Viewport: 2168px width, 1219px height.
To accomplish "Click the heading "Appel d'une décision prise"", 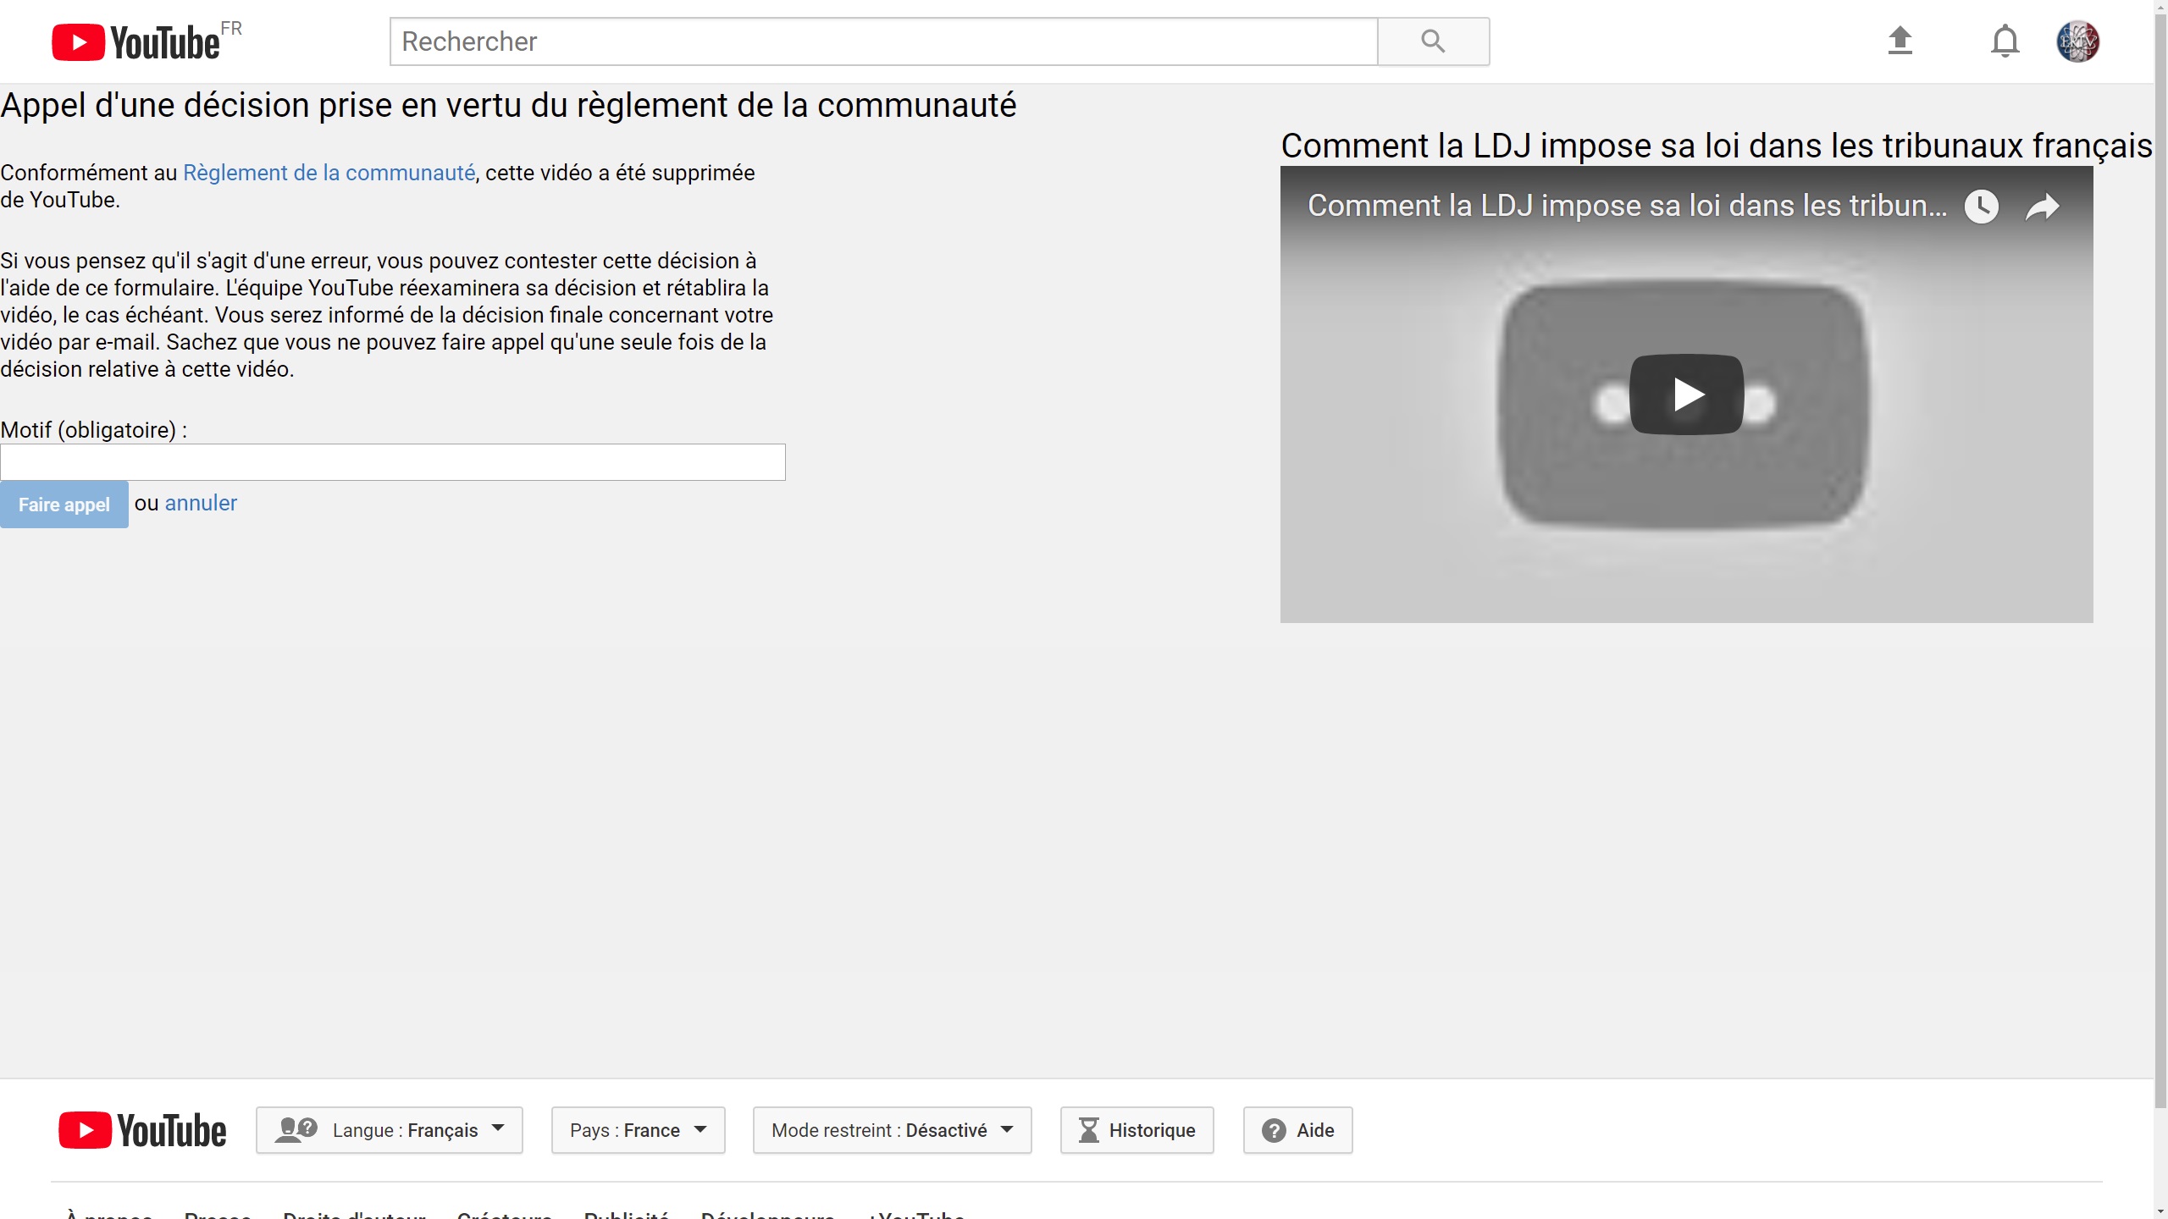I will 508,105.
